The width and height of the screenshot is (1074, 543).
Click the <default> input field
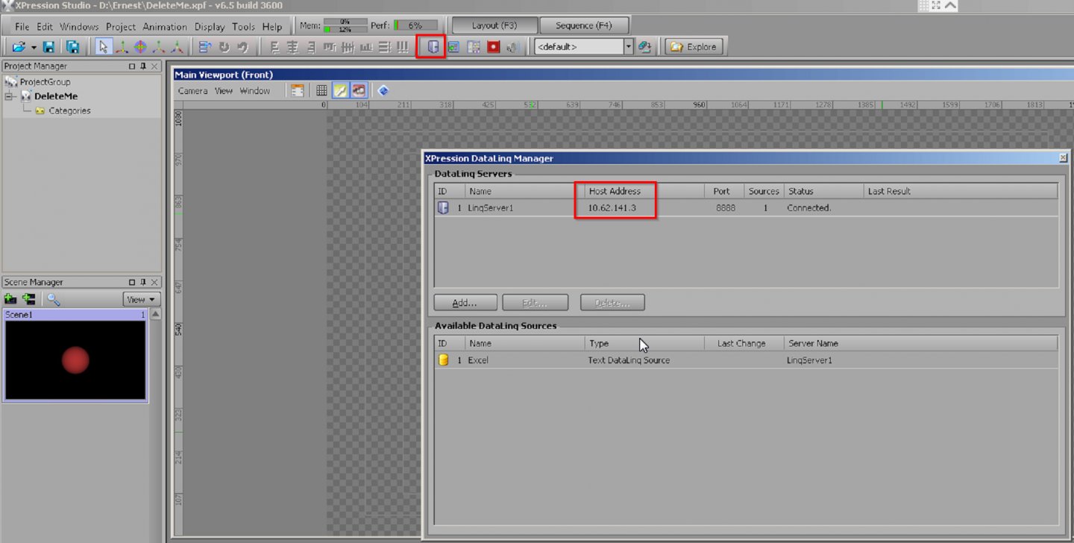pyautogui.click(x=579, y=47)
